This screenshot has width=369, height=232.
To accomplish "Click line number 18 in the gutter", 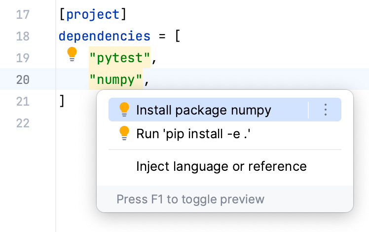I will coord(23,36).
